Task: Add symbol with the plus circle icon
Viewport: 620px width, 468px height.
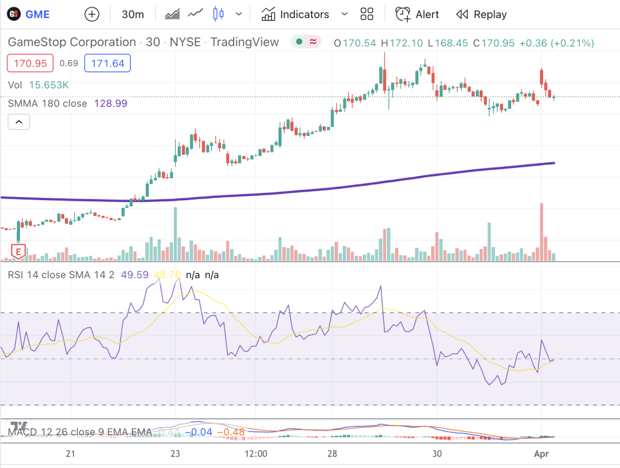Action: click(92, 15)
